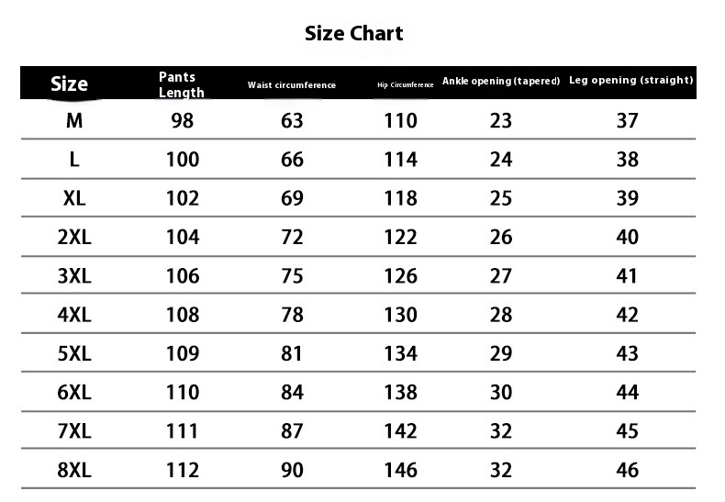Select ankle opening 32 in 7XL row
The height and width of the screenshot is (502, 725).
501,431
